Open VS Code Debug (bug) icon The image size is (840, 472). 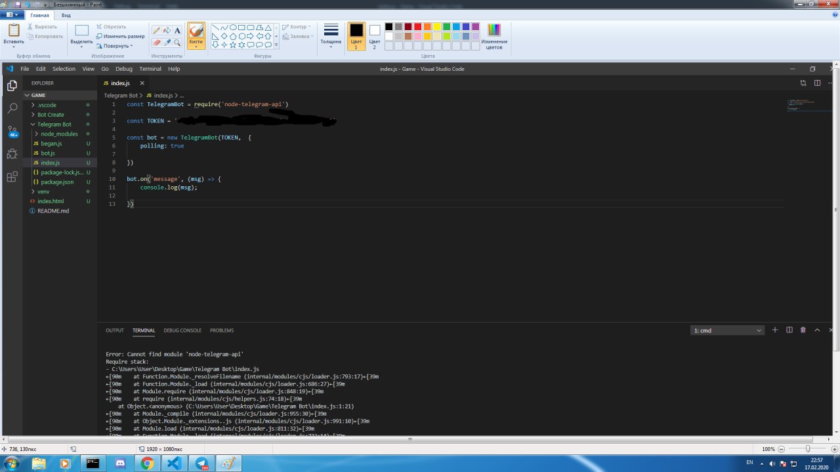(x=12, y=154)
